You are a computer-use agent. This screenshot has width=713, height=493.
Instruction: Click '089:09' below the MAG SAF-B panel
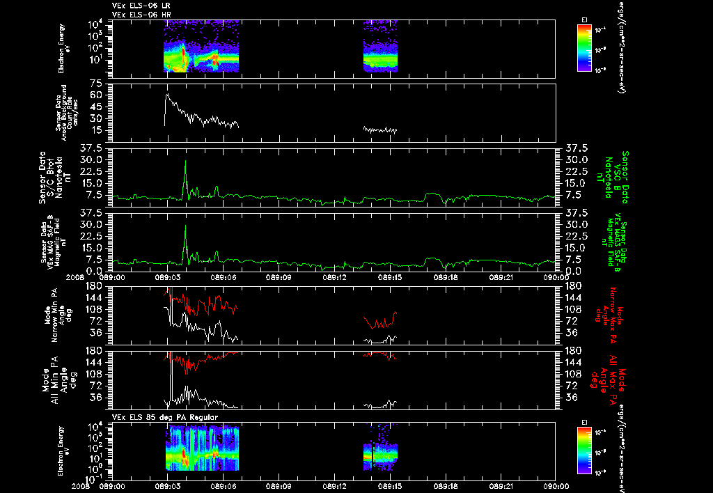(x=279, y=277)
